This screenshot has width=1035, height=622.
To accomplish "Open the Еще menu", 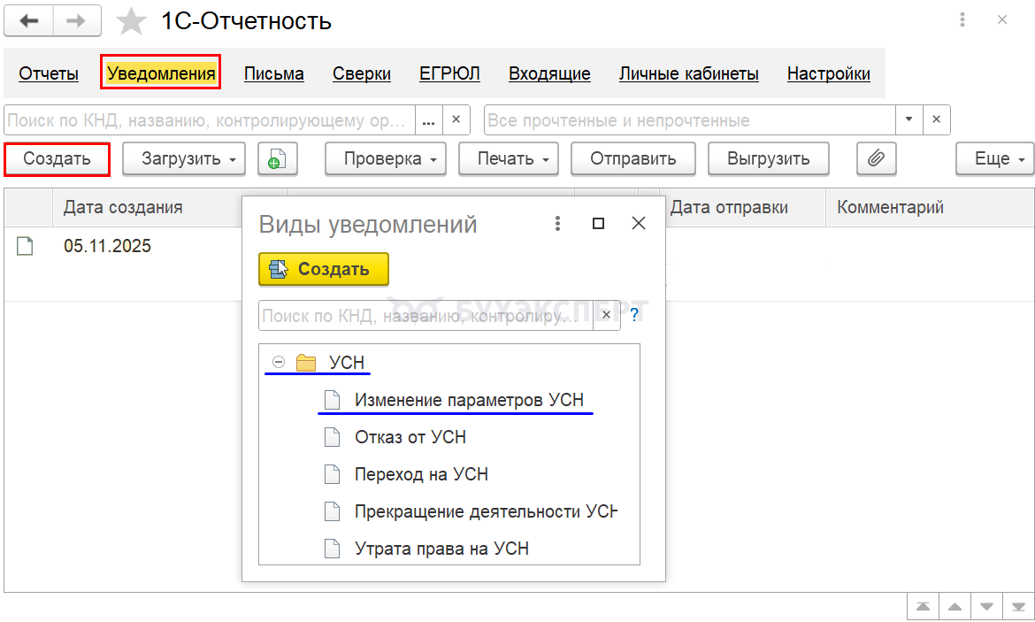I will [994, 159].
